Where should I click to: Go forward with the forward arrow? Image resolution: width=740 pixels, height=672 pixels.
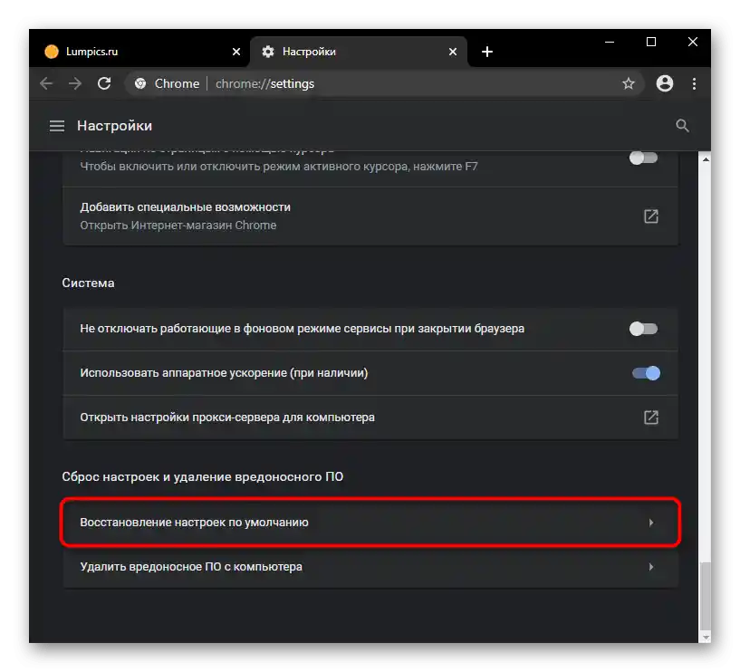point(75,83)
